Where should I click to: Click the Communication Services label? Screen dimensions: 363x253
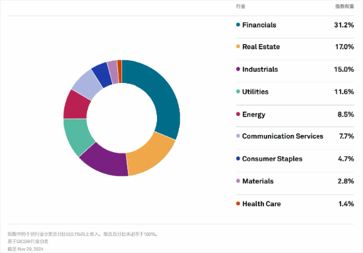[282, 136]
